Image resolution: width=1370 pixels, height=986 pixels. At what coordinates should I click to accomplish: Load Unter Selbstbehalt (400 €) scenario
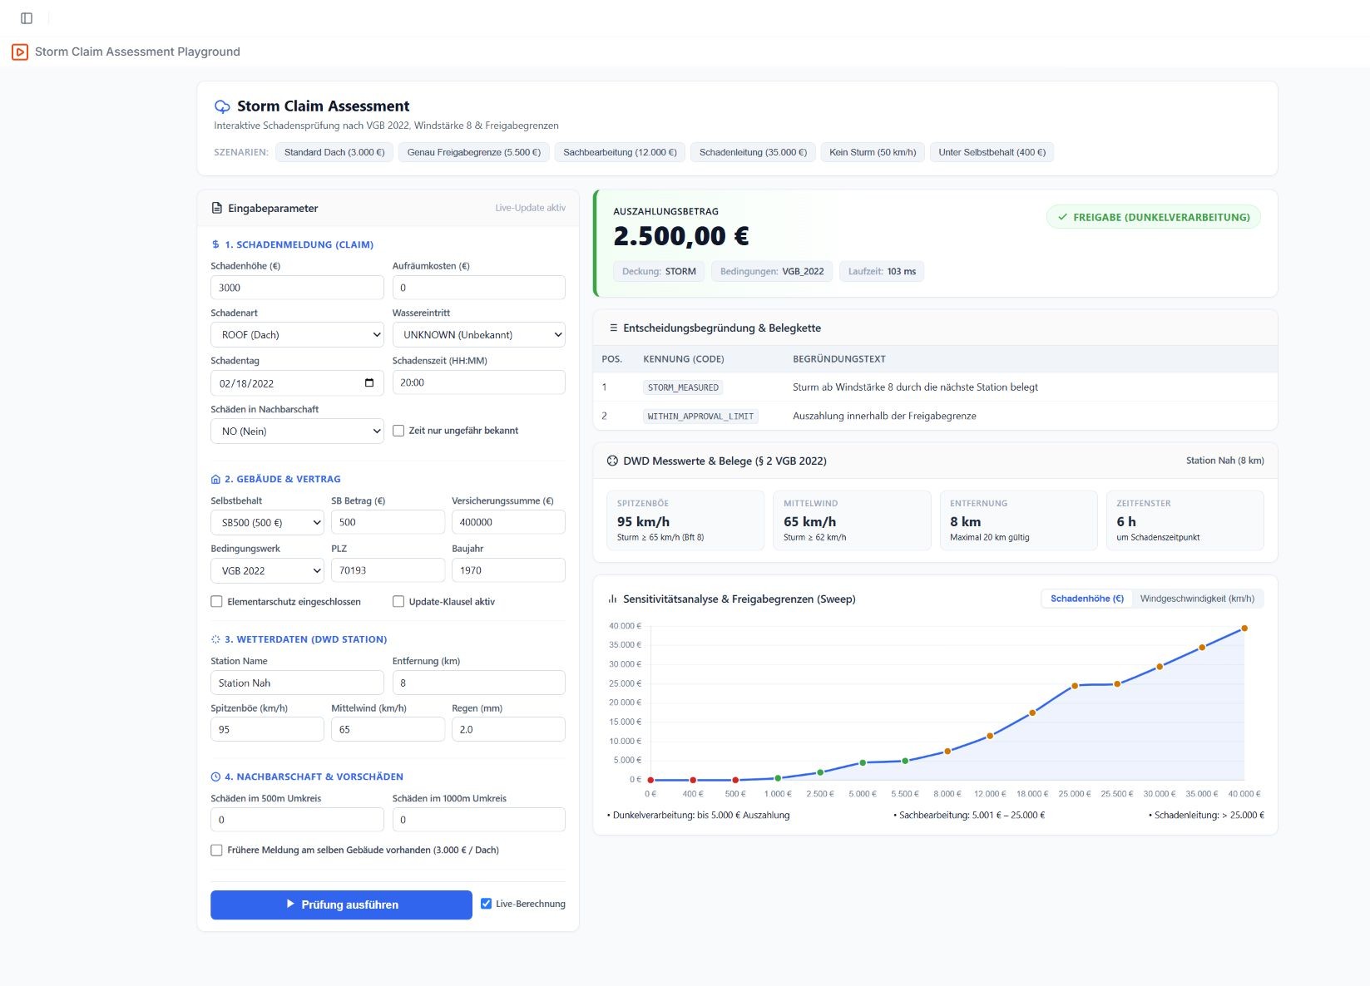[x=992, y=152]
